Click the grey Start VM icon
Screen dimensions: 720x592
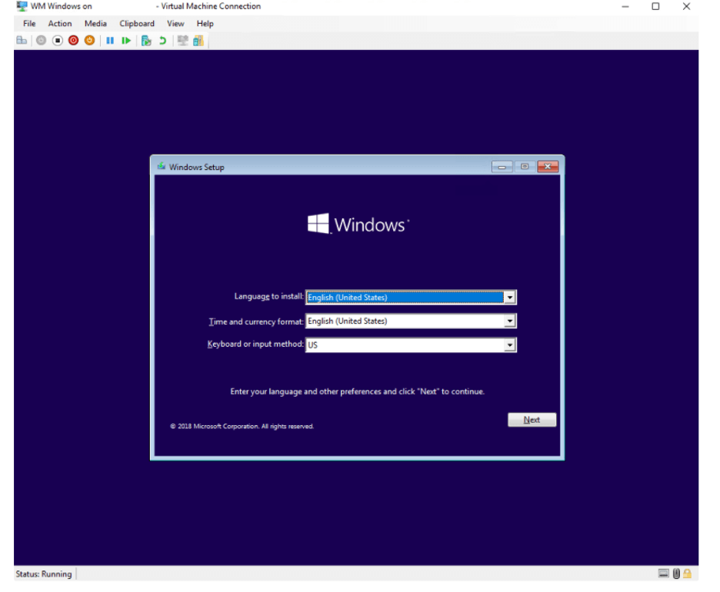(41, 41)
